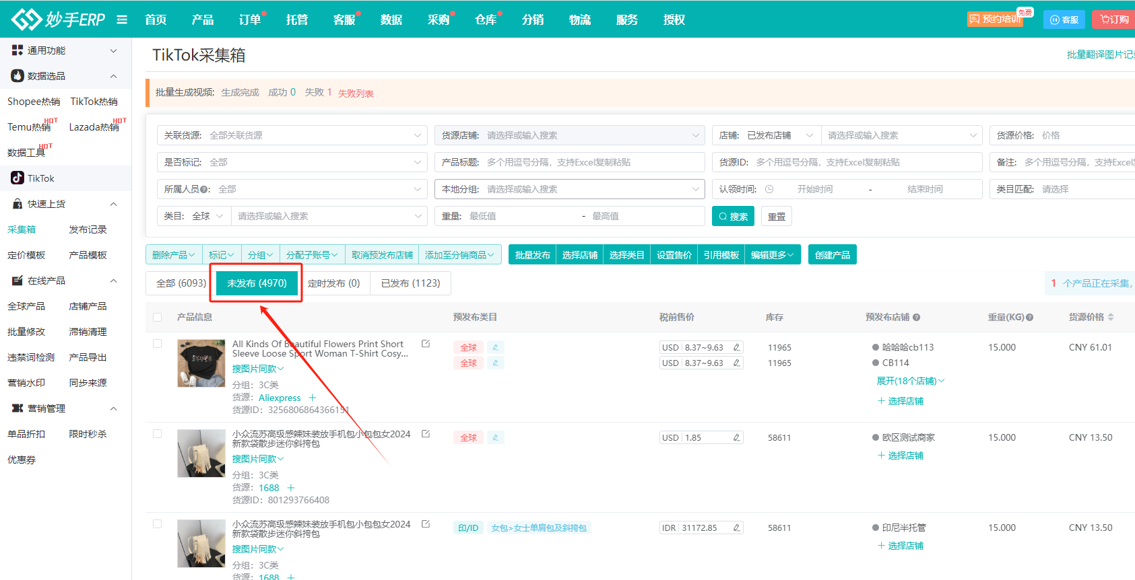Click the 预发布店铺 help icon
Image resolution: width=1135 pixels, height=580 pixels.
coord(917,317)
